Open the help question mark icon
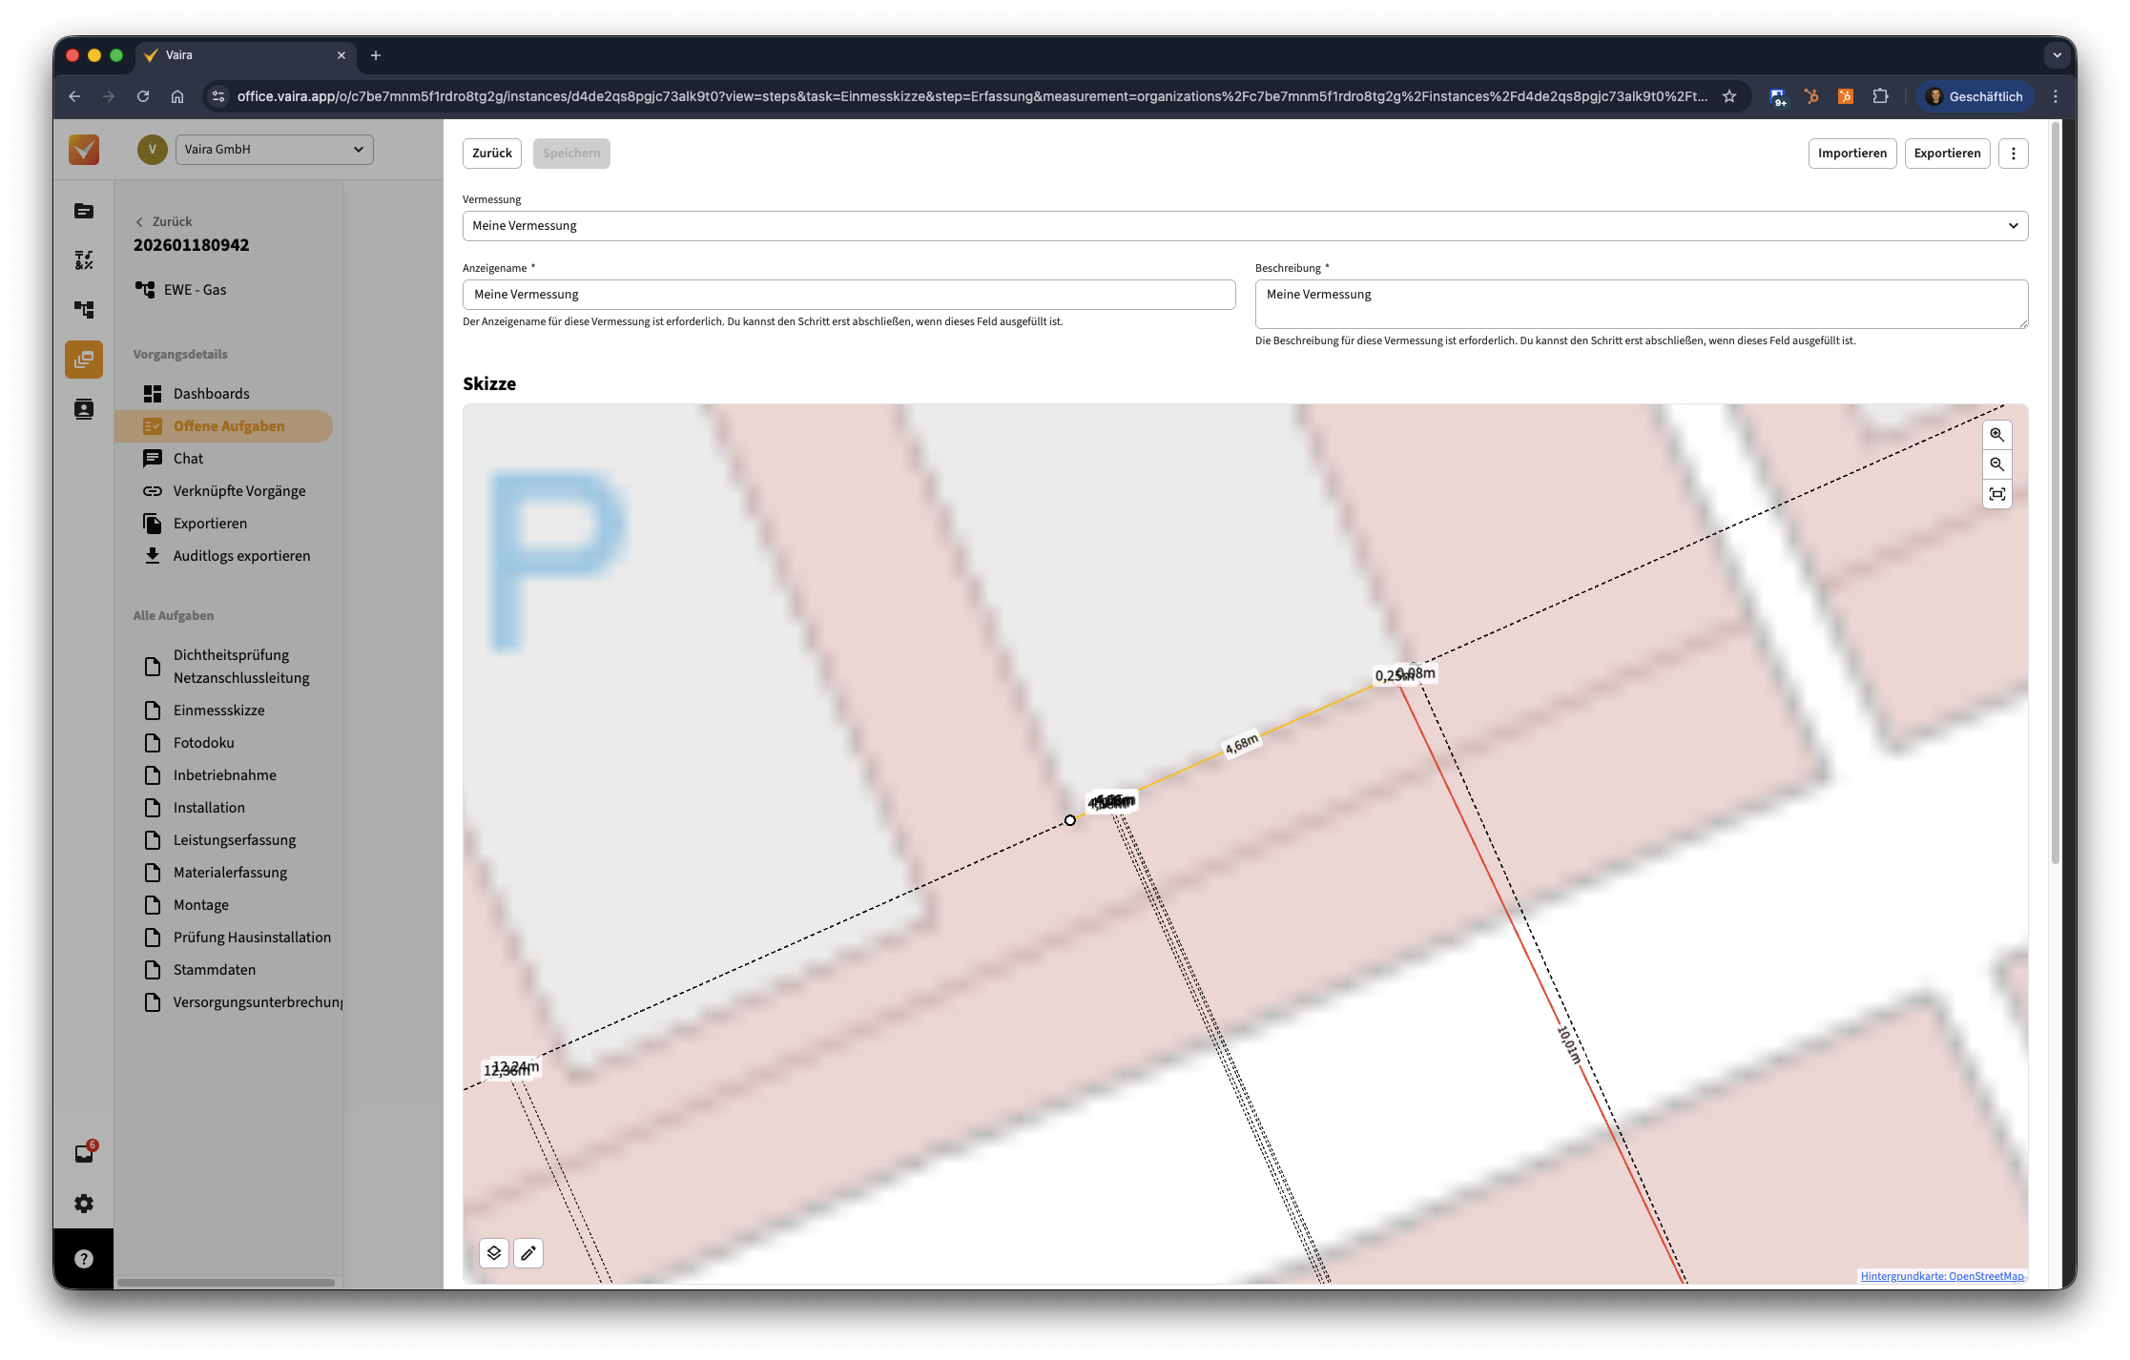Image resolution: width=2130 pixels, height=1360 pixels. (84, 1259)
